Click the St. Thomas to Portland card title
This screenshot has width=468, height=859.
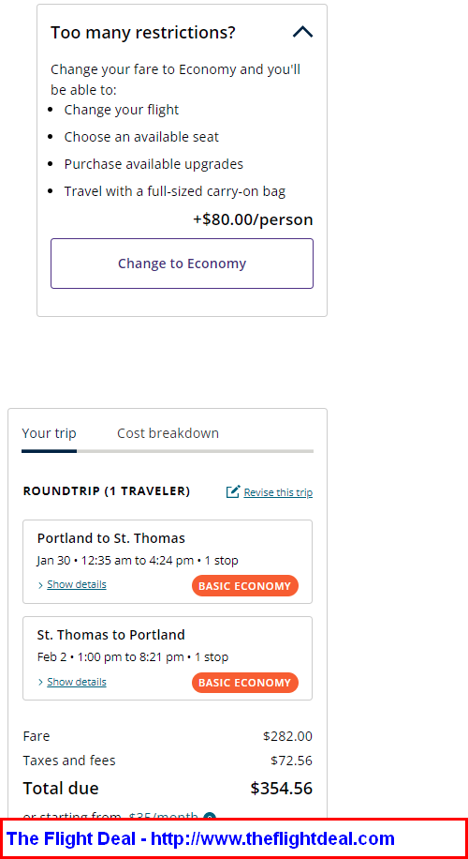pyautogui.click(x=111, y=635)
